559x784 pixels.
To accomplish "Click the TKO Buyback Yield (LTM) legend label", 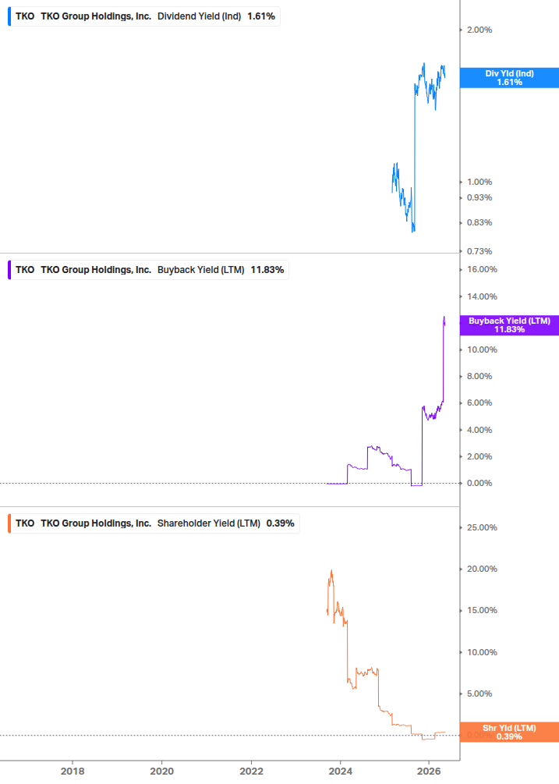I will [x=149, y=270].
